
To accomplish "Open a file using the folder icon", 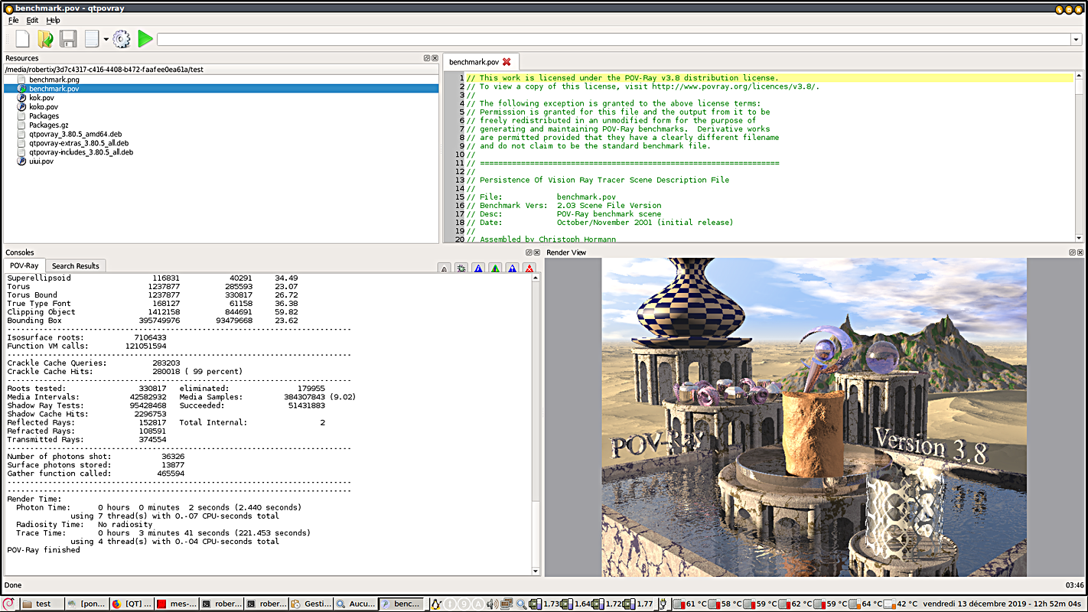I will (x=46, y=39).
